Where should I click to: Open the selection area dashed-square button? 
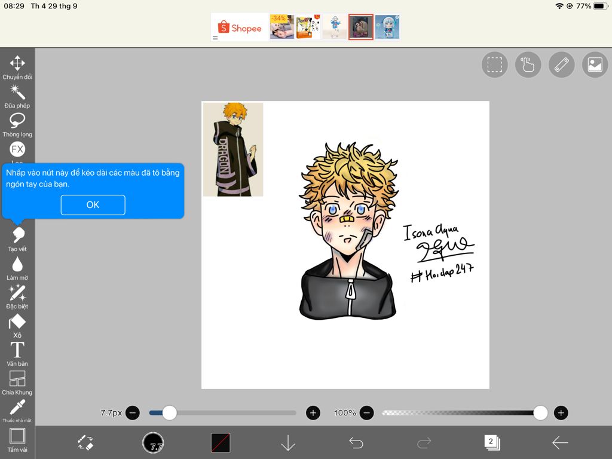(x=494, y=65)
